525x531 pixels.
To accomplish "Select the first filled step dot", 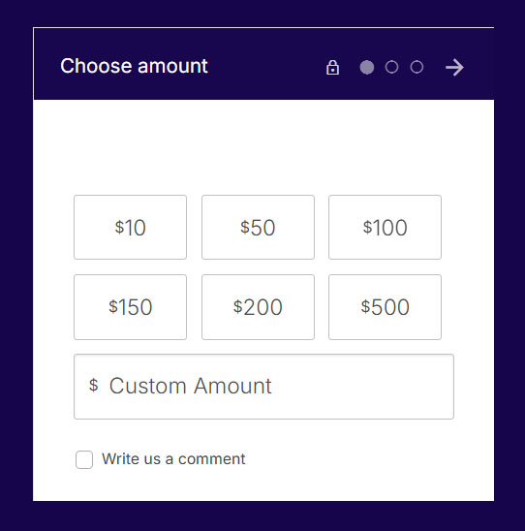I will (366, 67).
